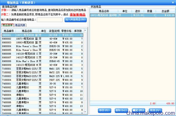Viewport: 176px width, 116px height.
Task: Select product row 7400007
Action: (x=43, y=106)
